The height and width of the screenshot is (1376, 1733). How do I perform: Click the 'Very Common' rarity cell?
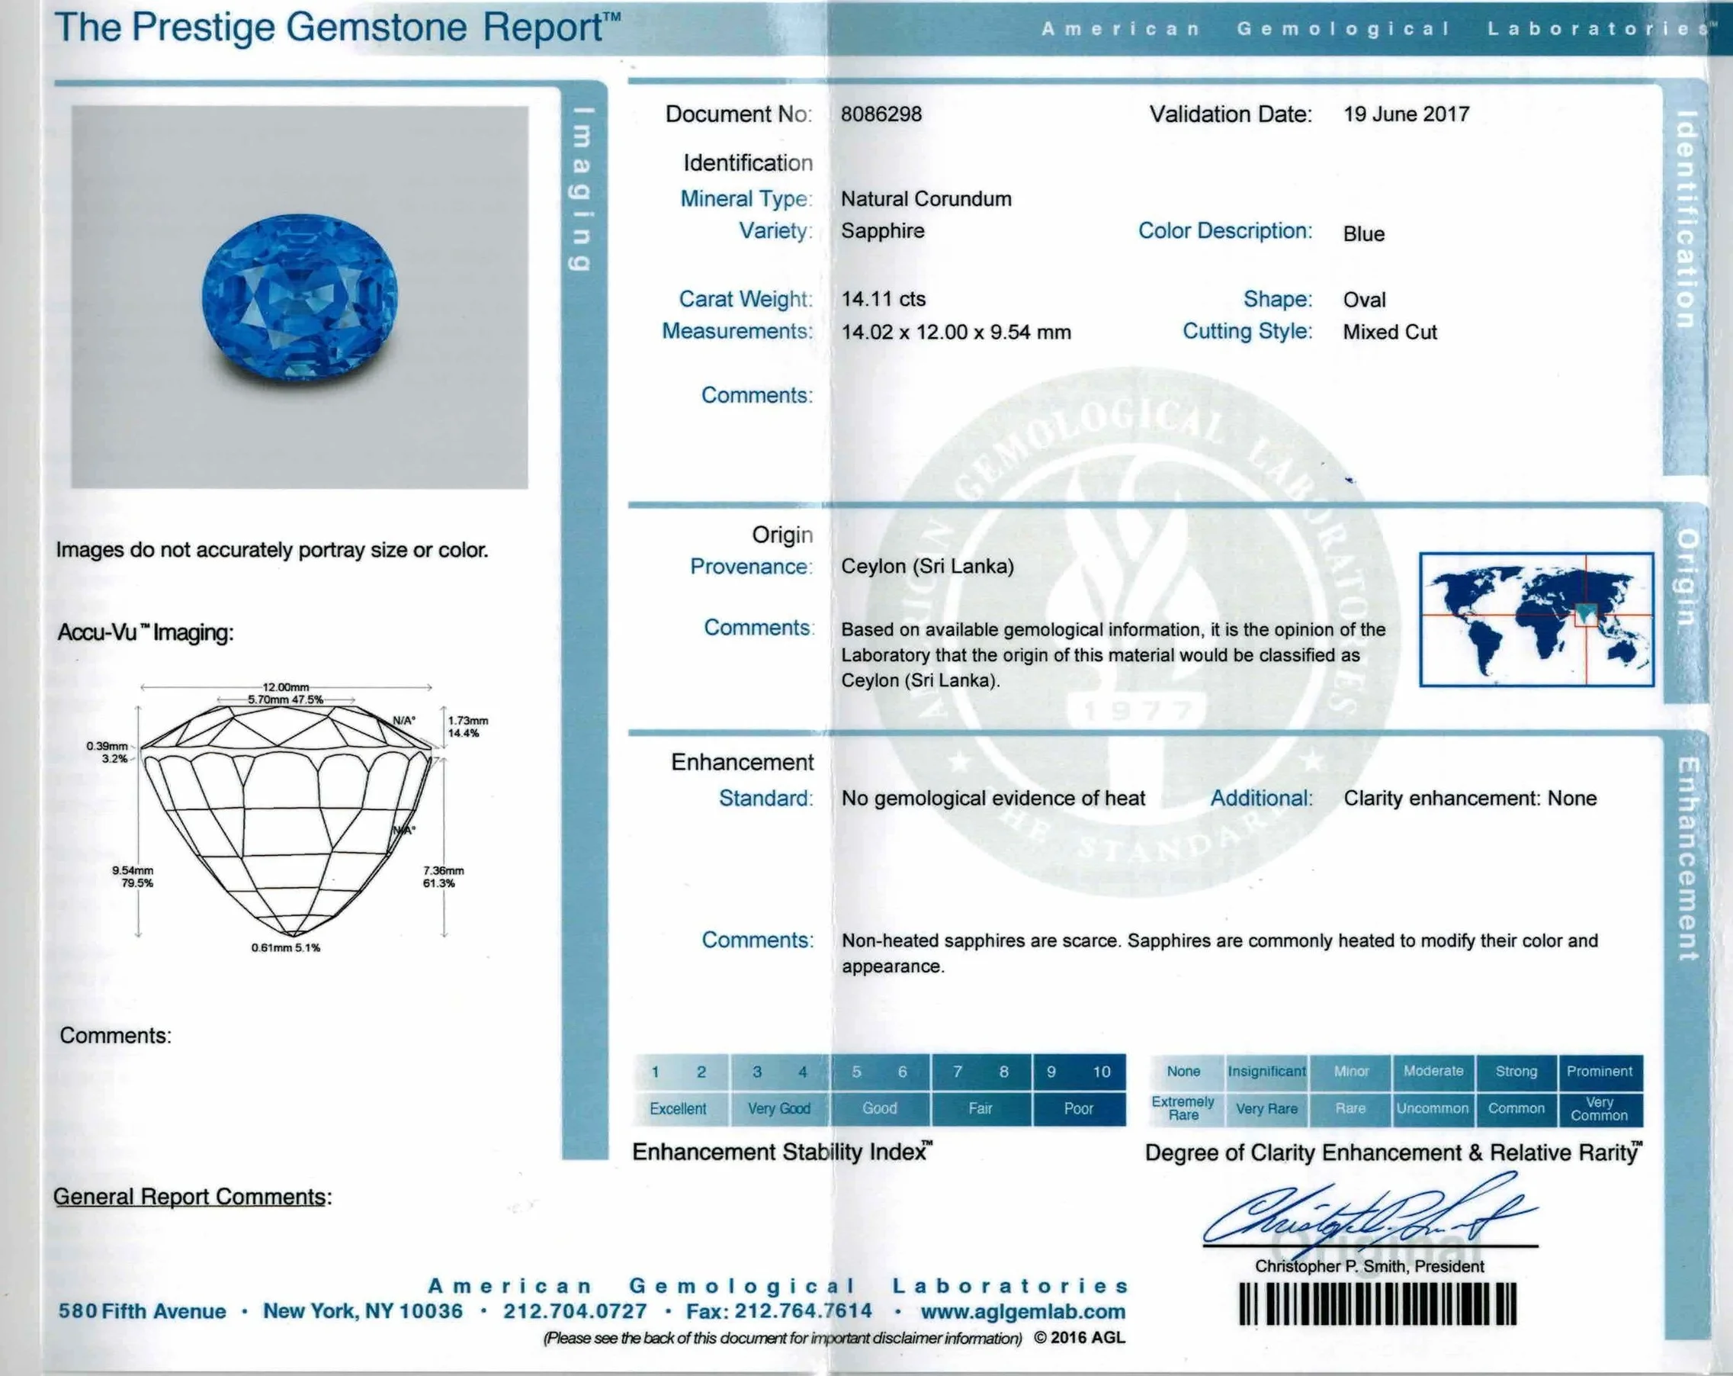[x=1600, y=1109]
